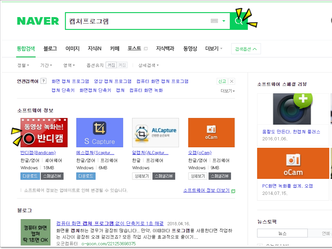Click 다운로드 button for Bandicam
This screenshot has height=249, width=332.
tap(30, 176)
